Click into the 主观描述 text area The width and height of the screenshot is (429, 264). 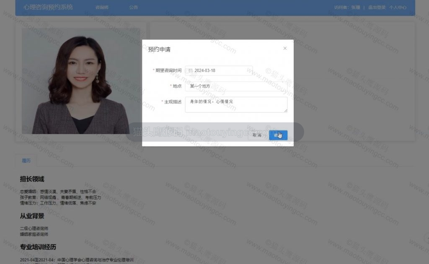[x=236, y=104]
